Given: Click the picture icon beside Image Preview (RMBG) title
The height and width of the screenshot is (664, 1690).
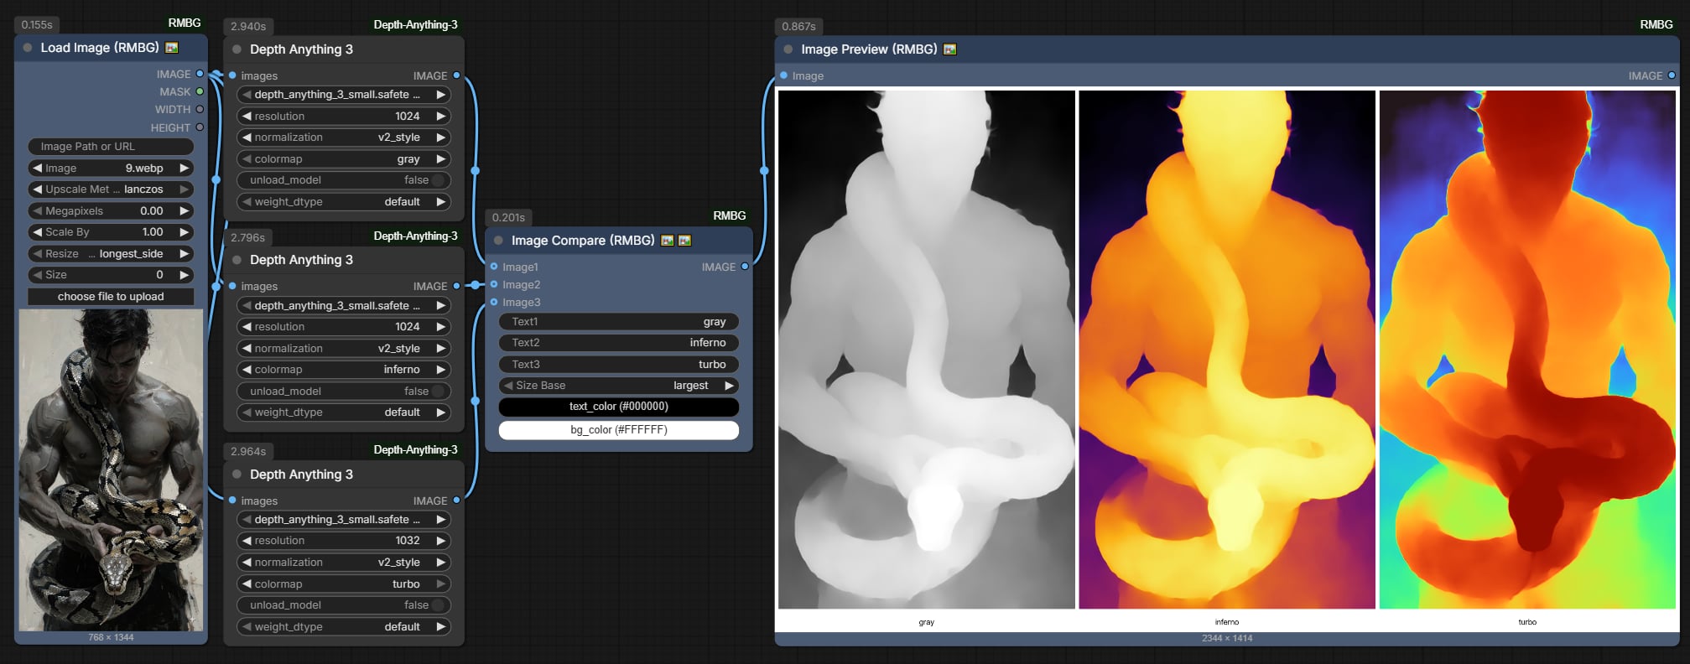Looking at the screenshot, I should point(949,49).
